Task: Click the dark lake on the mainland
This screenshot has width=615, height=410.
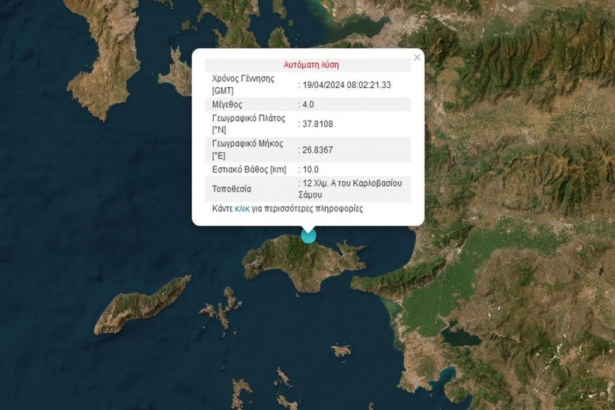Action: click(x=461, y=336)
